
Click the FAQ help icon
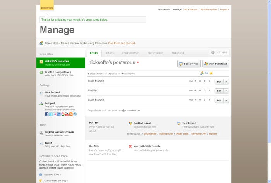click(41, 174)
